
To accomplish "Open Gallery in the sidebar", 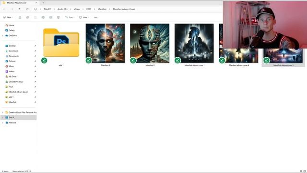I will pos(10,30).
